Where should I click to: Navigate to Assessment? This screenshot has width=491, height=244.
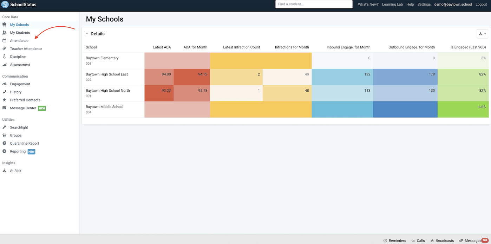pos(20,65)
